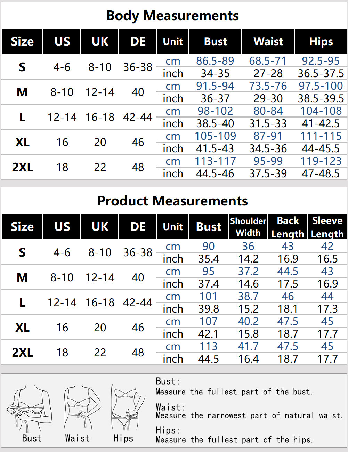This screenshot has width=348, height=452.
Task: Click the 44.5 back length cm value
Action: click(x=288, y=271)
